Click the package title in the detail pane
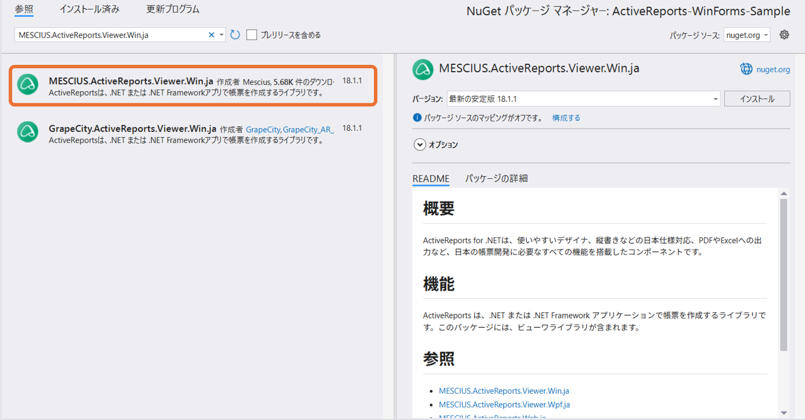805x420 pixels. tap(539, 69)
